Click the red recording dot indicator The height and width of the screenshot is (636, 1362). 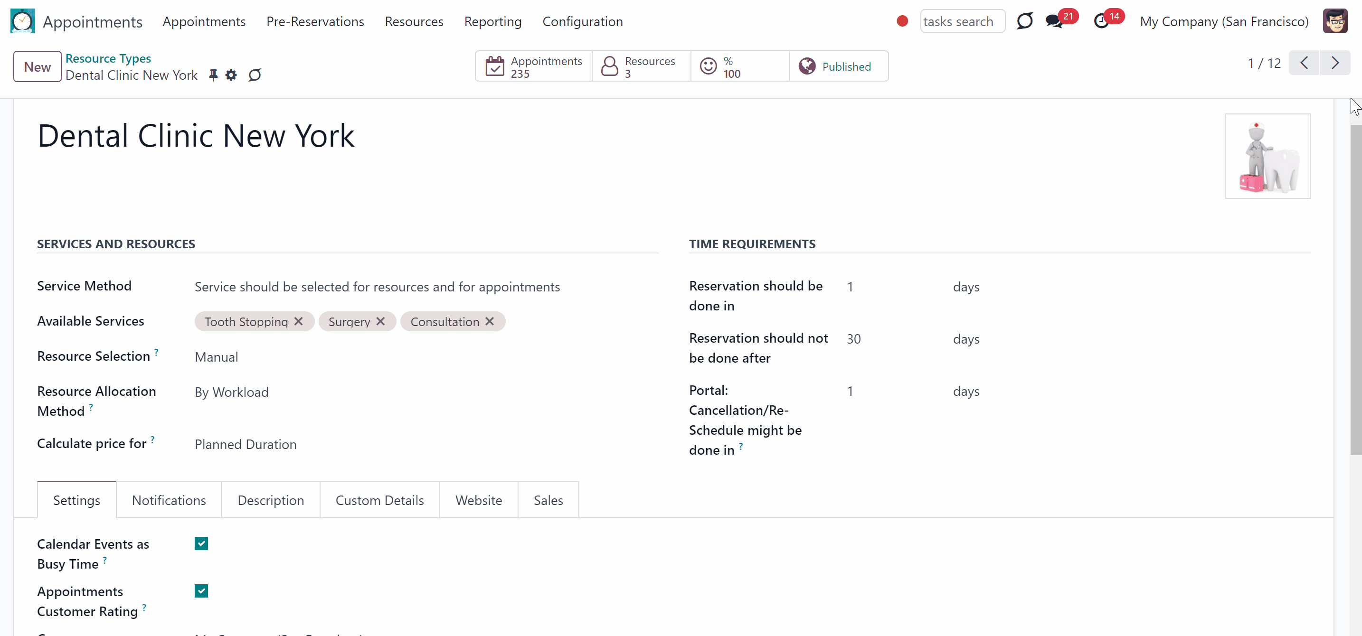click(x=902, y=21)
